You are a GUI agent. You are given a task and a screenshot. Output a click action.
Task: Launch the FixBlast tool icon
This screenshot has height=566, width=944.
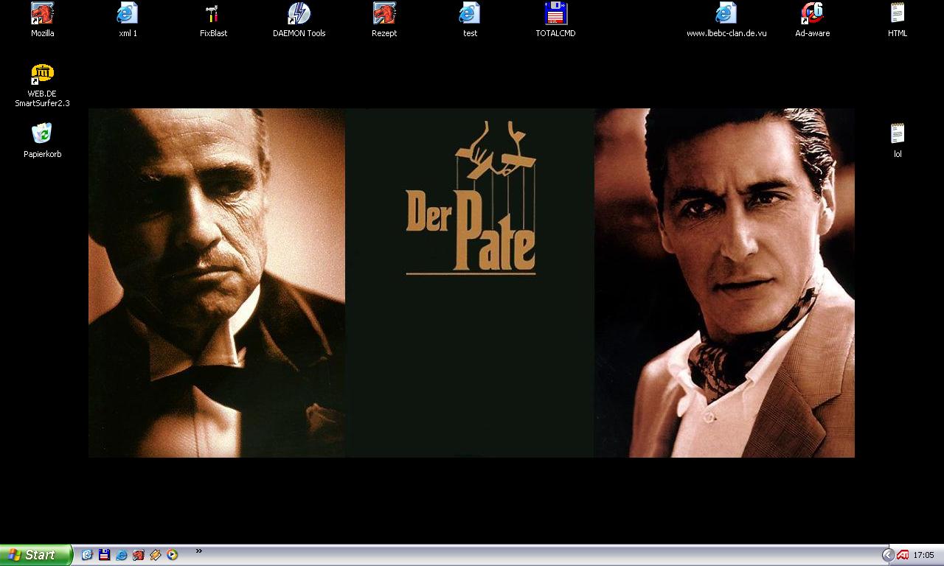pyautogui.click(x=213, y=13)
